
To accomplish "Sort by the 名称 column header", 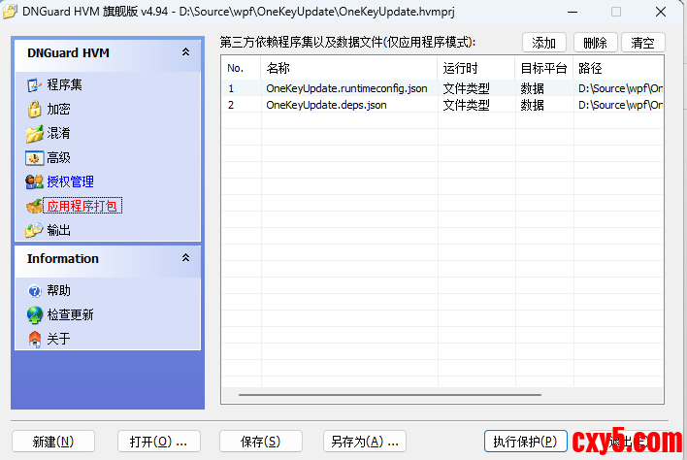I will [x=349, y=68].
